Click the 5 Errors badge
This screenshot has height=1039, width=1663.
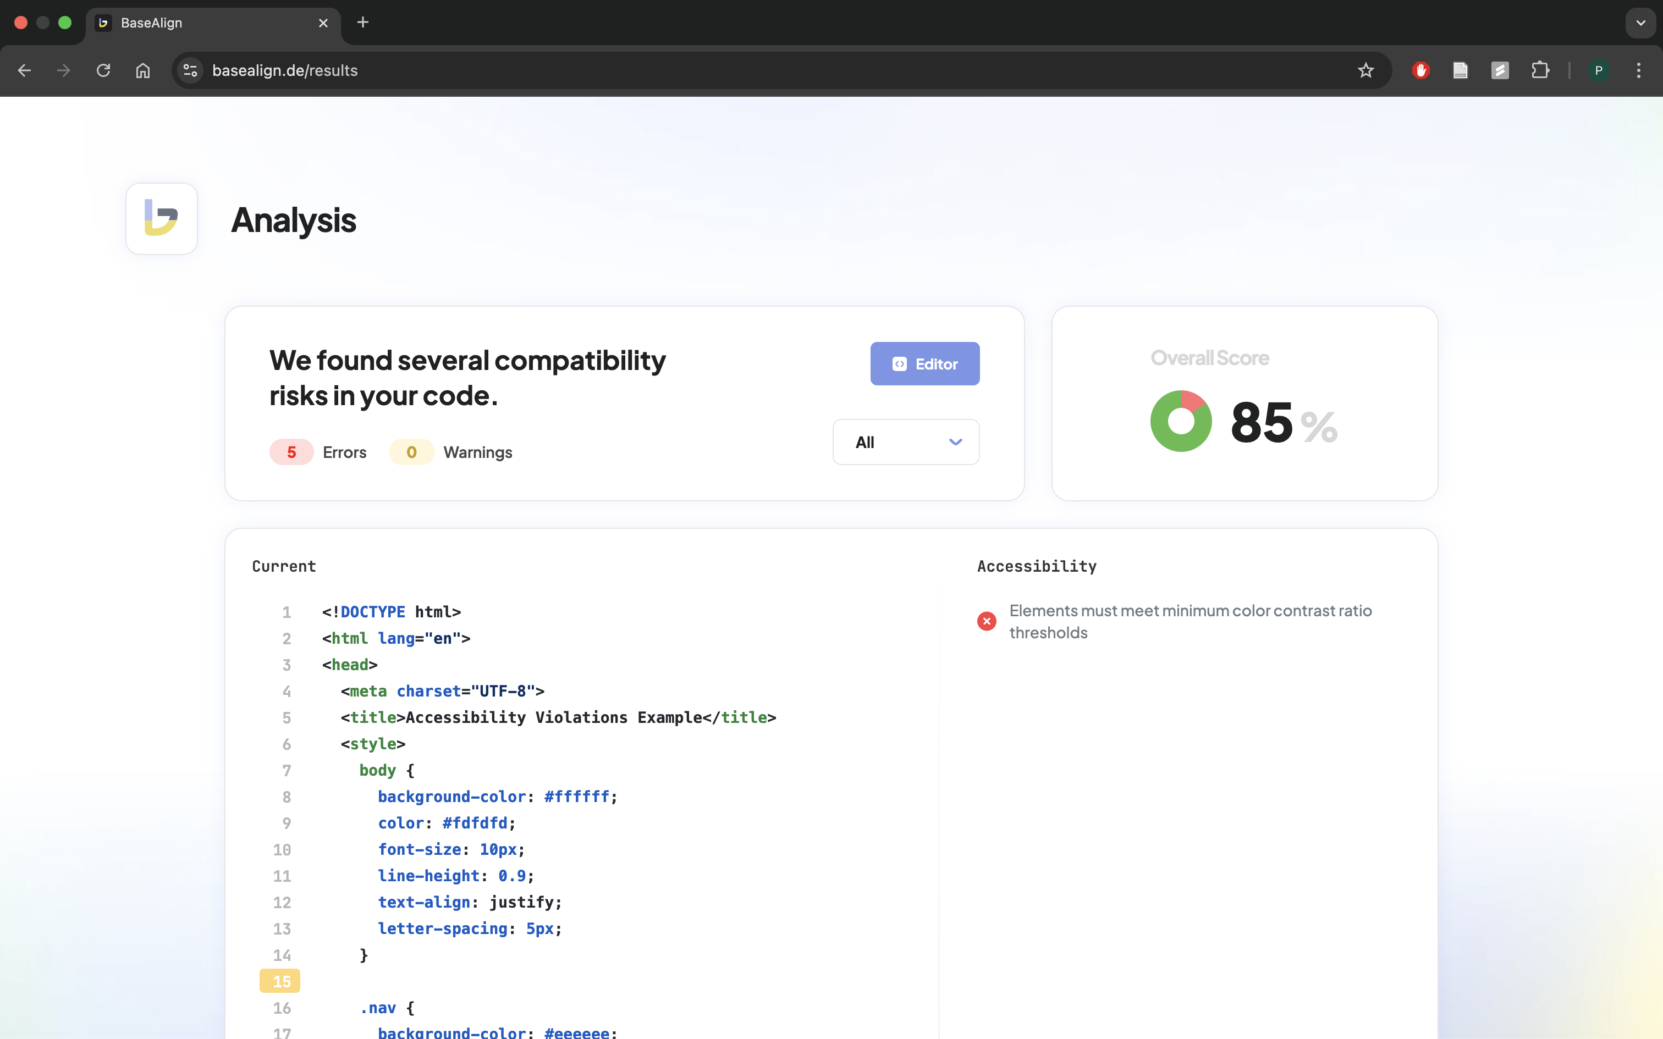pos(291,452)
